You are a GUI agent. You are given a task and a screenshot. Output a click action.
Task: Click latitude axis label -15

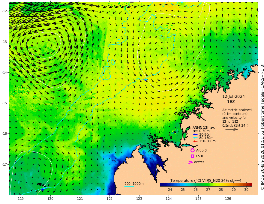pyautogui.click(x=4, y=103)
